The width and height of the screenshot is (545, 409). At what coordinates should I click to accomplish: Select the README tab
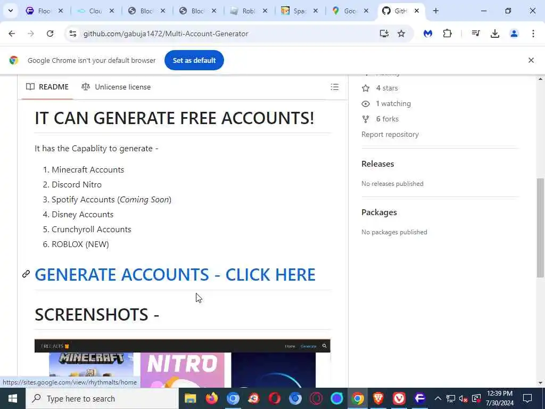coord(47,87)
